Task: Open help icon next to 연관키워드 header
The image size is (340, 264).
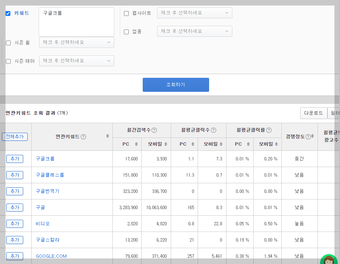Action: click(83, 137)
